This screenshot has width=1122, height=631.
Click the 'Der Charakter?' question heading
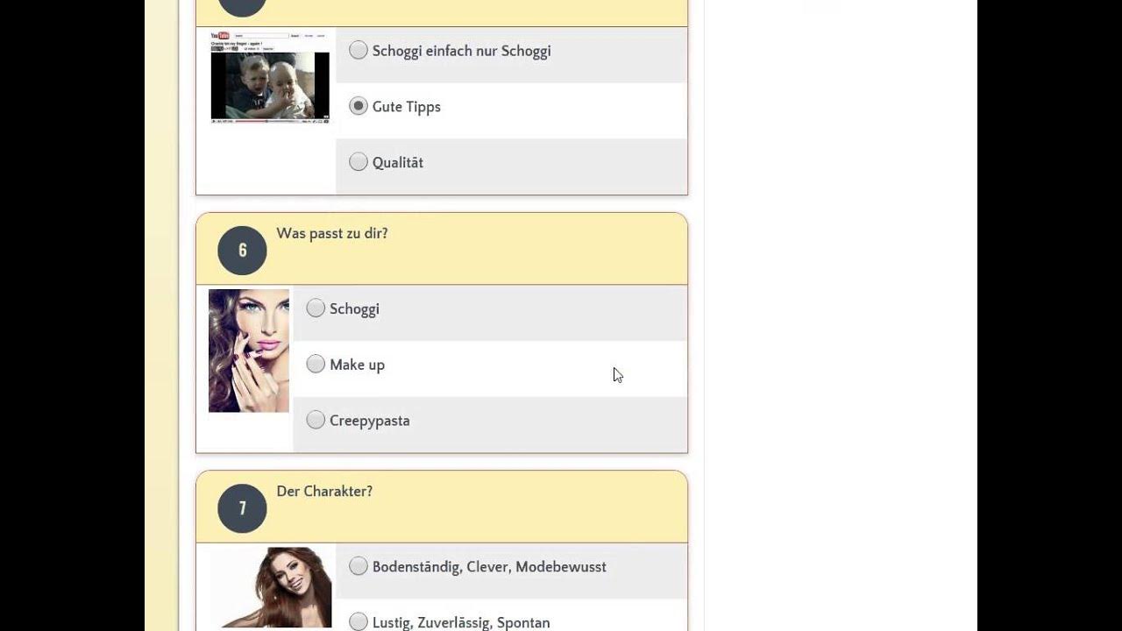[324, 492]
